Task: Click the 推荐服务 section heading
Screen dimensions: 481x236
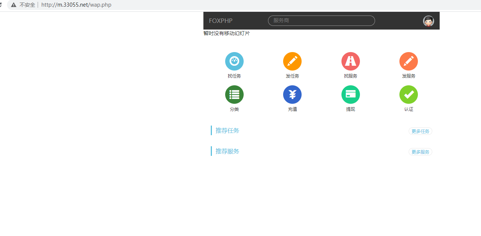Action: point(227,151)
